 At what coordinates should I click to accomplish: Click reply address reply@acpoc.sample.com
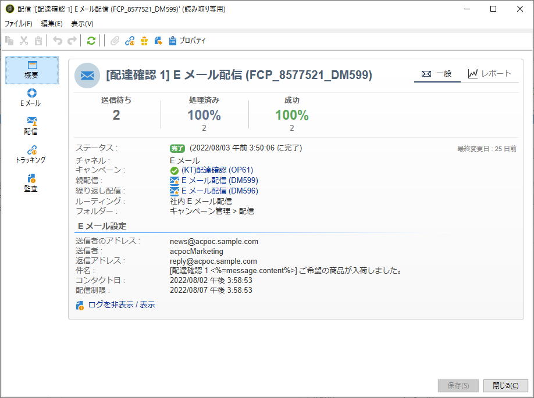[213, 261]
